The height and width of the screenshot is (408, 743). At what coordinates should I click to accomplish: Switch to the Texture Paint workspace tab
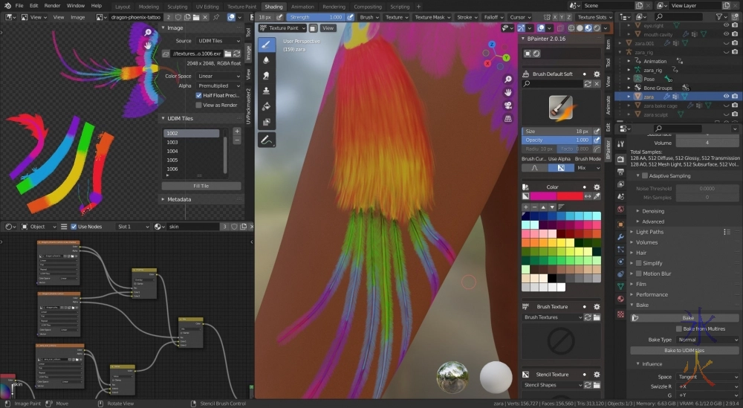pos(241,6)
